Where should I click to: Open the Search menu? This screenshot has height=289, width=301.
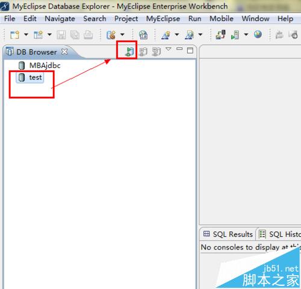click(95, 19)
